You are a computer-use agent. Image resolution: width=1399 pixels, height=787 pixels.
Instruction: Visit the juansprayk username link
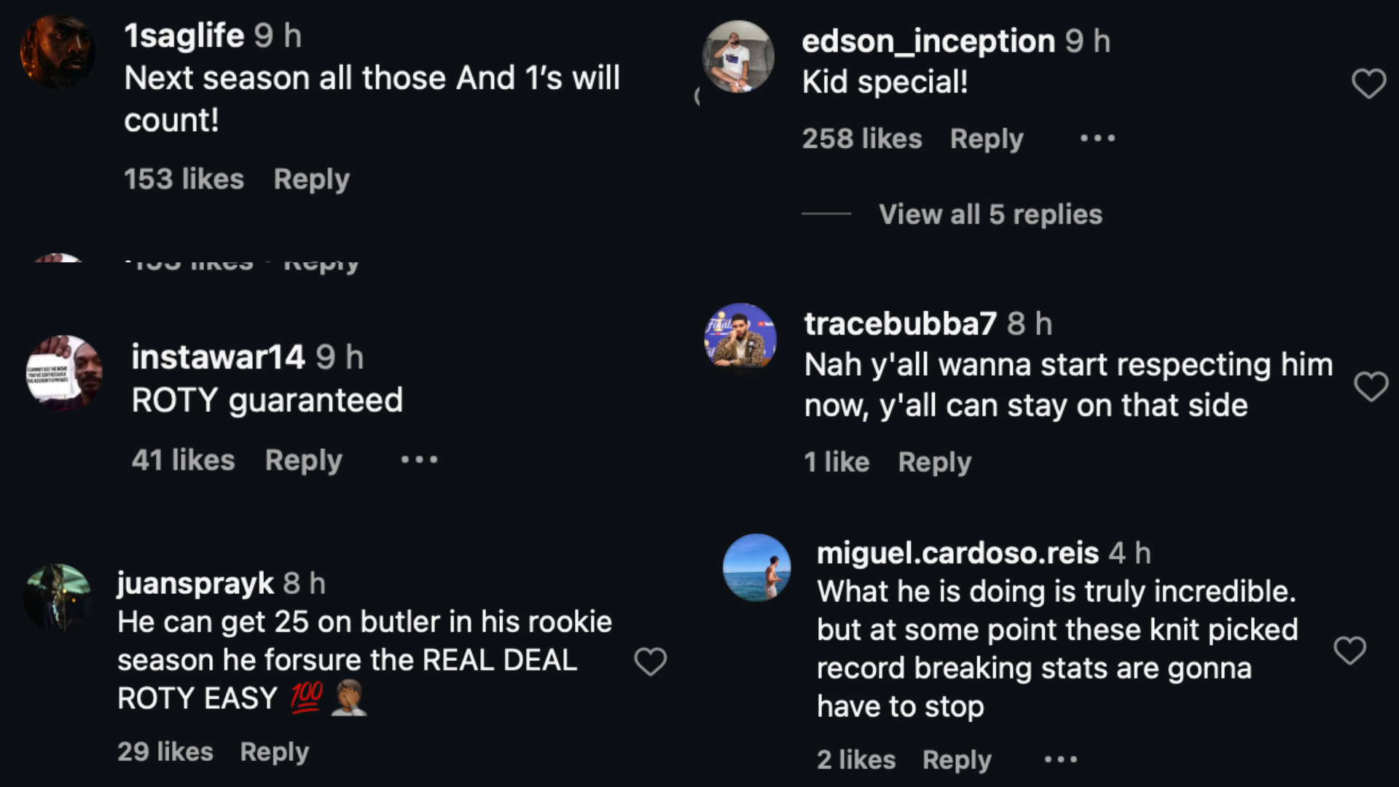[x=195, y=583]
